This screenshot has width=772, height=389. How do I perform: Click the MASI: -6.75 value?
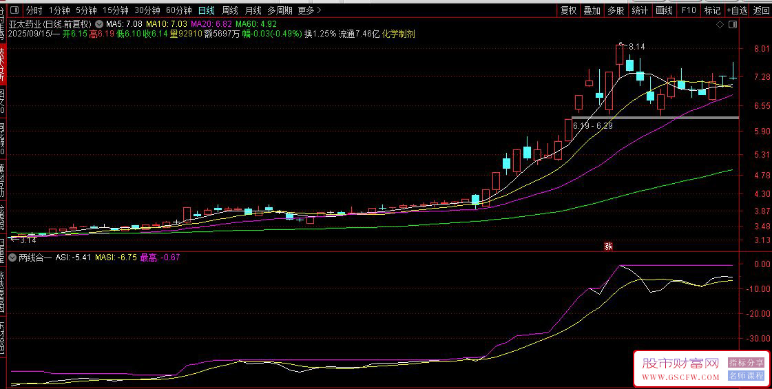116,257
